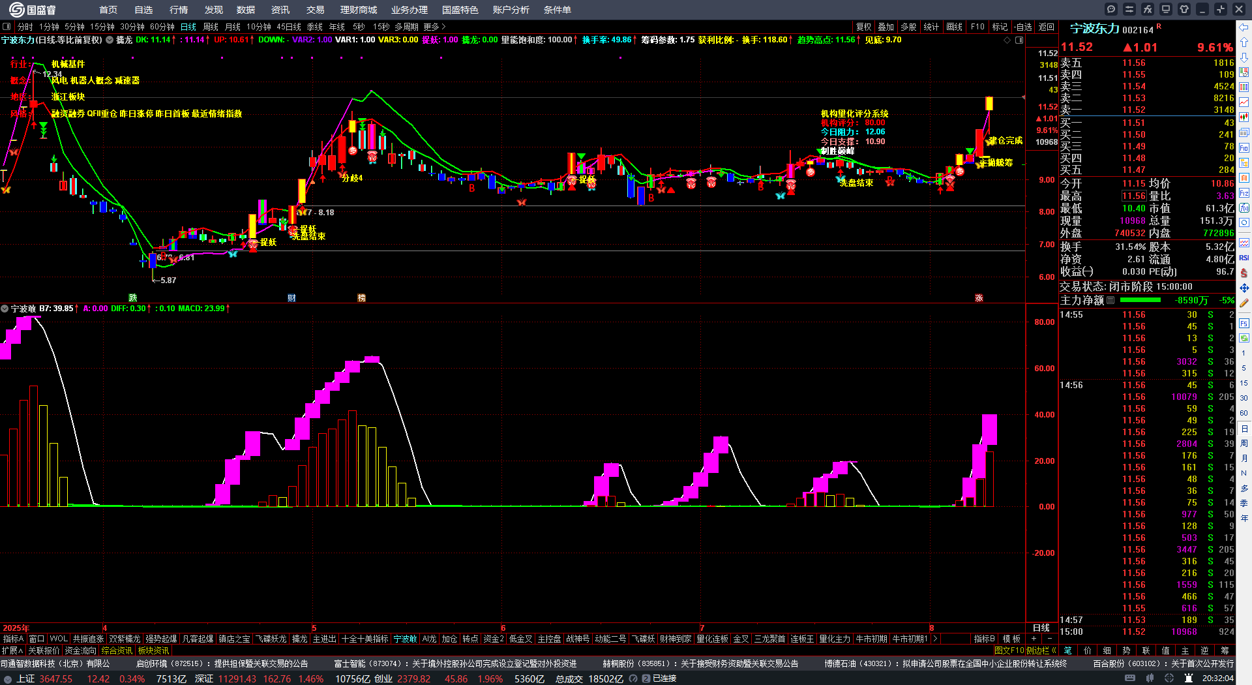Screen dimensions: 1252x685
Task: Toggle 叠加 overlay mode
Action: click(886, 27)
